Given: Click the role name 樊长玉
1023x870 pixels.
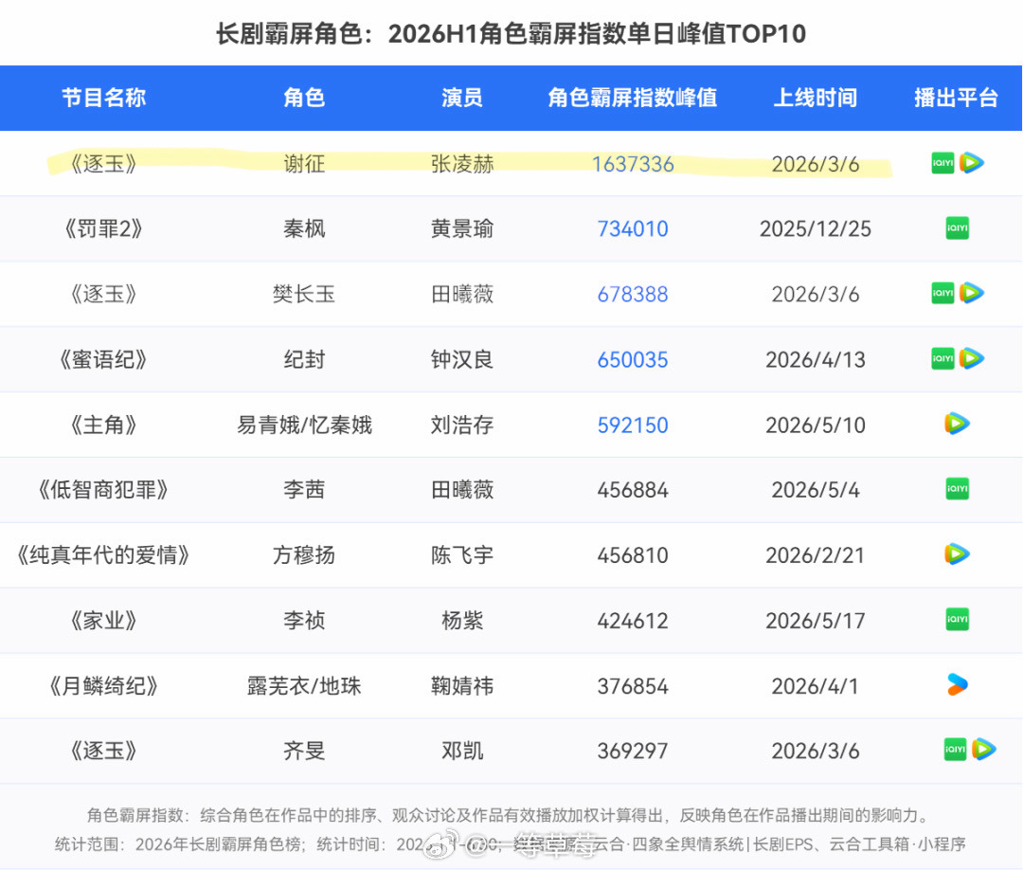Looking at the screenshot, I should (304, 295).
